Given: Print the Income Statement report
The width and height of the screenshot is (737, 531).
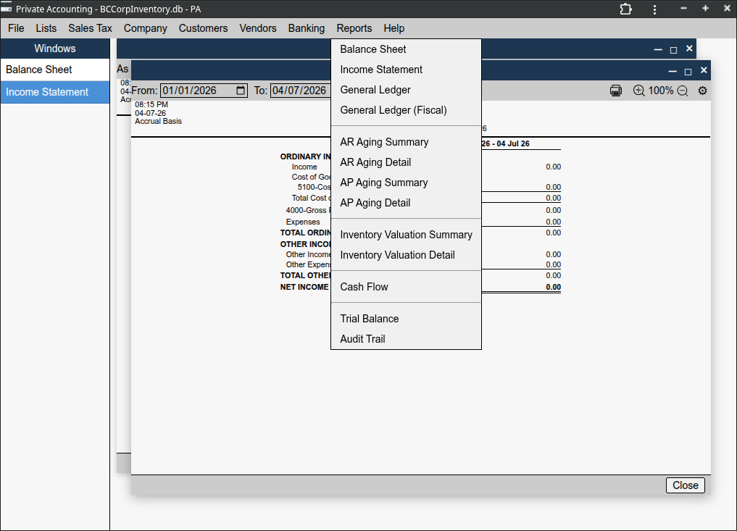Looking at the screenshot, I should [616, 91].
